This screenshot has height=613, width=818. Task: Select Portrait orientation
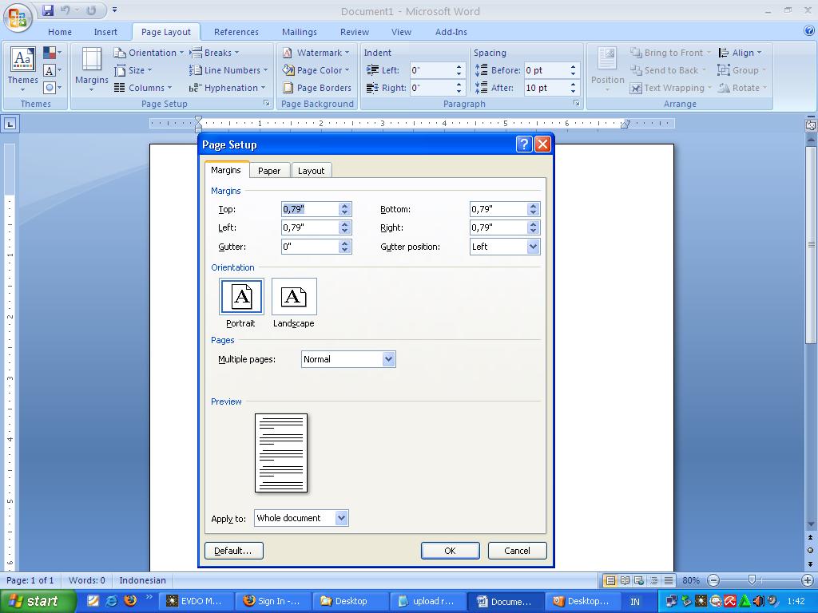(240, 296)
